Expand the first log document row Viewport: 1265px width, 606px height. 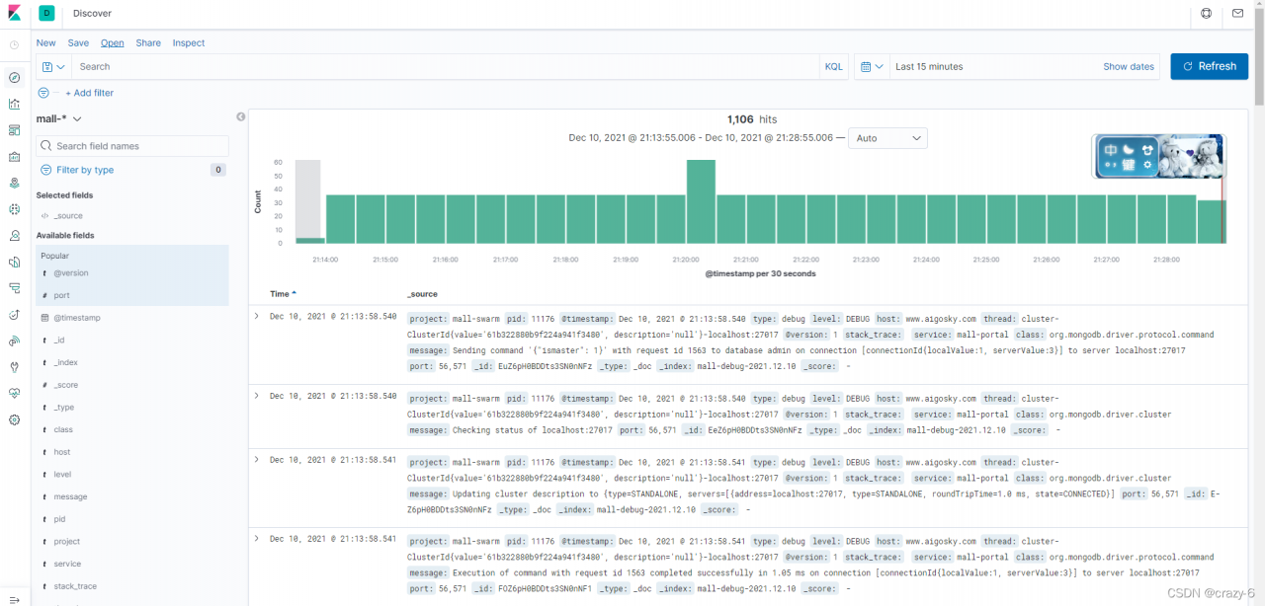pos(257,317)
